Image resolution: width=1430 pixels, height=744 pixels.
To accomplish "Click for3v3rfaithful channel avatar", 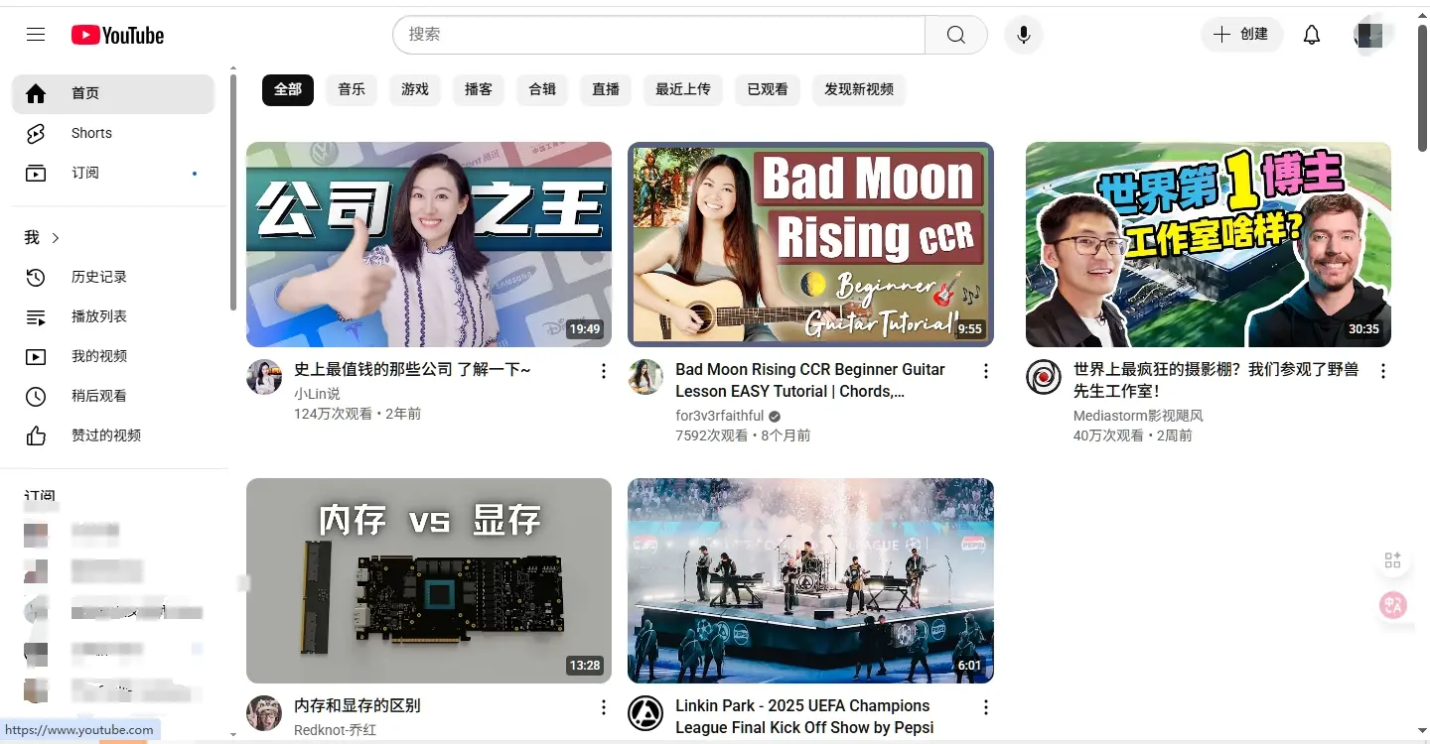I will point(645,377).
